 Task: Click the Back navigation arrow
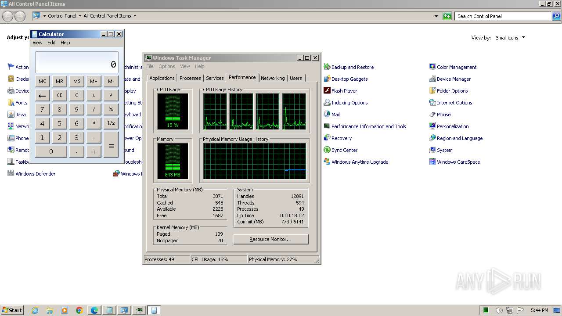tap(8, 16)
